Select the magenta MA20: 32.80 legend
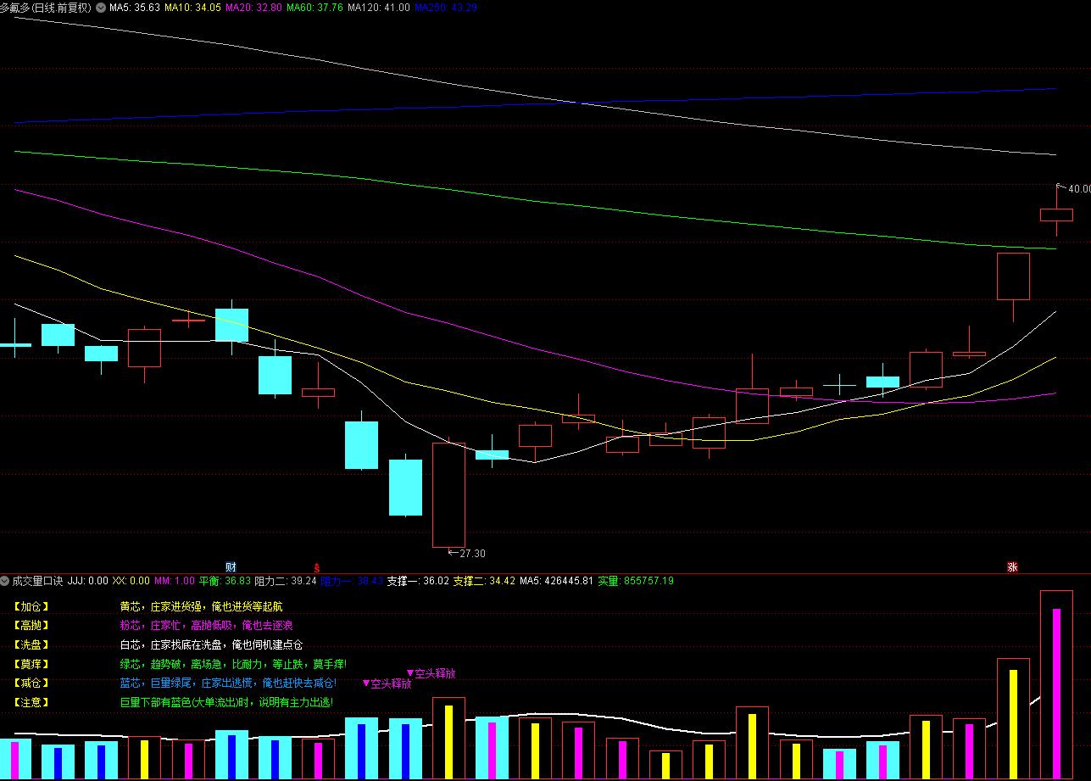1091x781 pixels. pos(253,7)
